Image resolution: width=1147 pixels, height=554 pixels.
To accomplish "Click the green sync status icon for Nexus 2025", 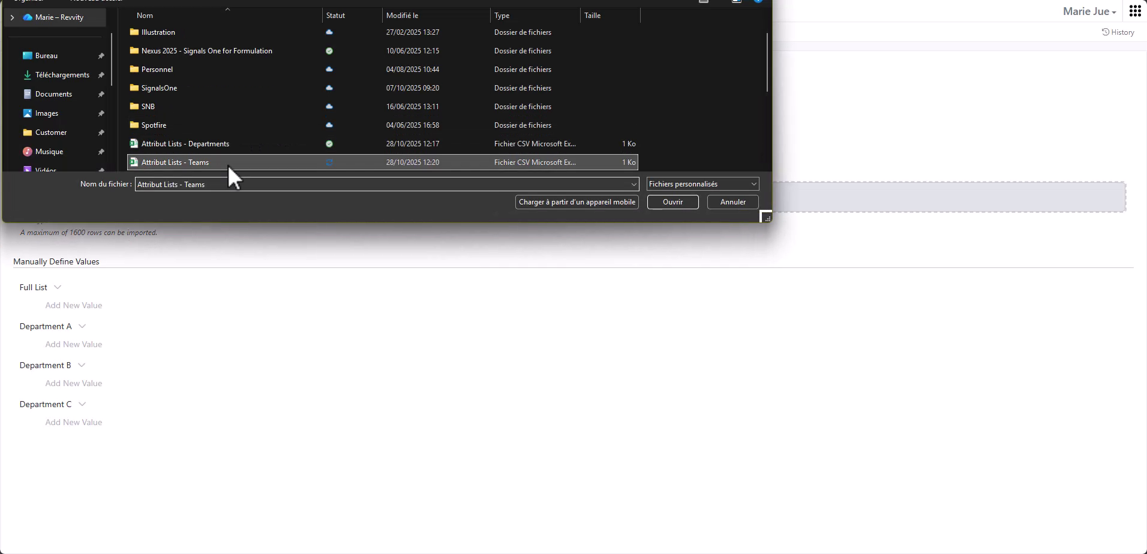I will tap(329, 51).
